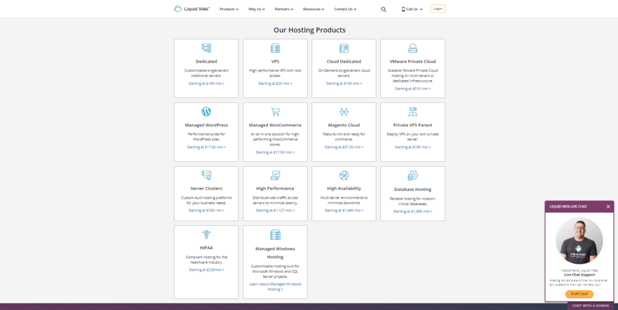This screenshot has height=310, width=618.
Task: Open the Call Us dropdown
Action: click(x=412, y=9)
